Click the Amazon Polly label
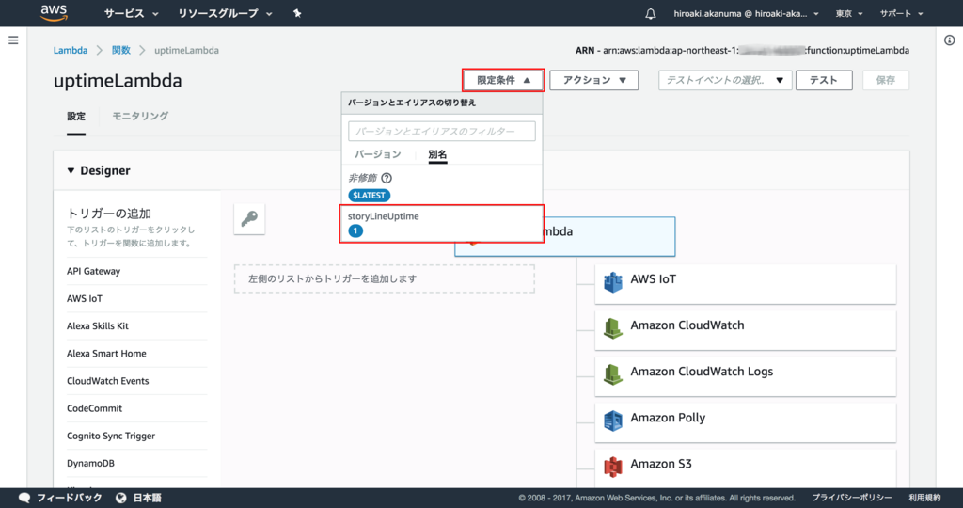Viewport: 963px width, 508px height. tap(668, 418)
